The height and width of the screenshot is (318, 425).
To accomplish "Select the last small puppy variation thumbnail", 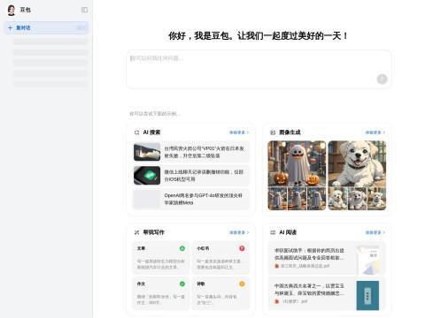I will click(377, 199).
